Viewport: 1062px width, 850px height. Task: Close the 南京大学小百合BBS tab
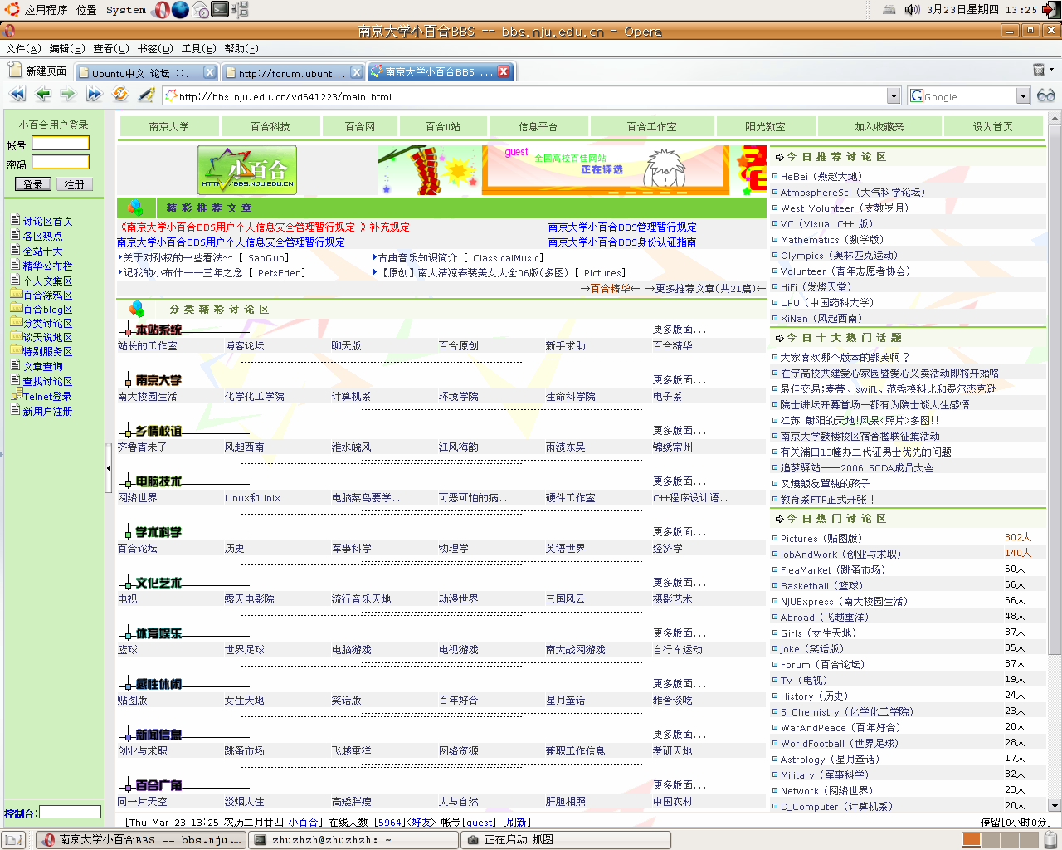(504, 71)
